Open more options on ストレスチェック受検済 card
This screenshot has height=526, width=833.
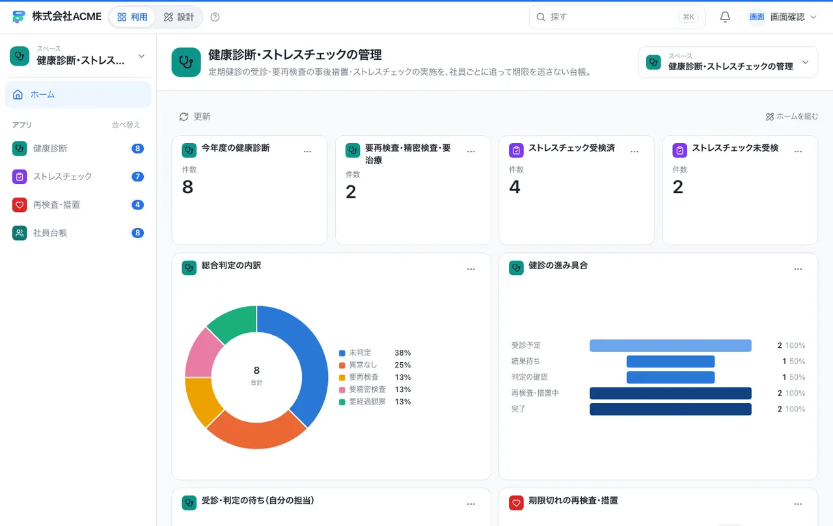click(635, 151)
